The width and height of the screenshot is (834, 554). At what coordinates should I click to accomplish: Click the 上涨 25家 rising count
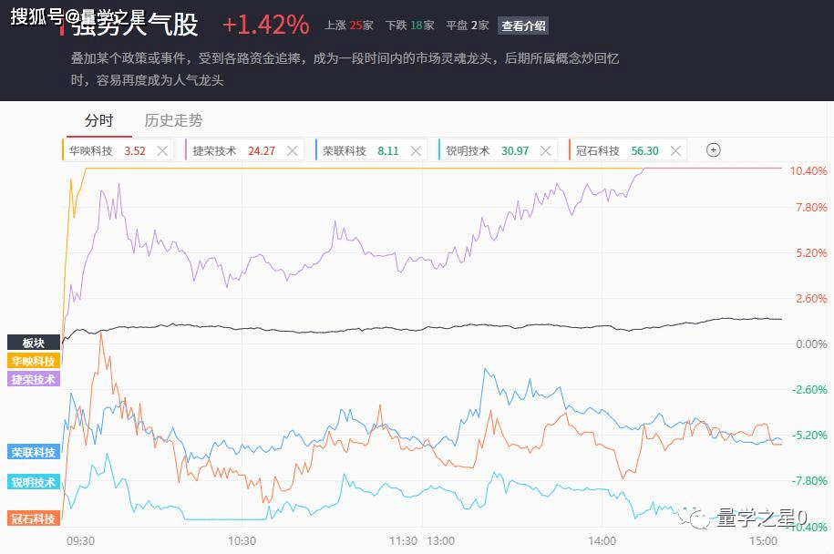point(349,26)
